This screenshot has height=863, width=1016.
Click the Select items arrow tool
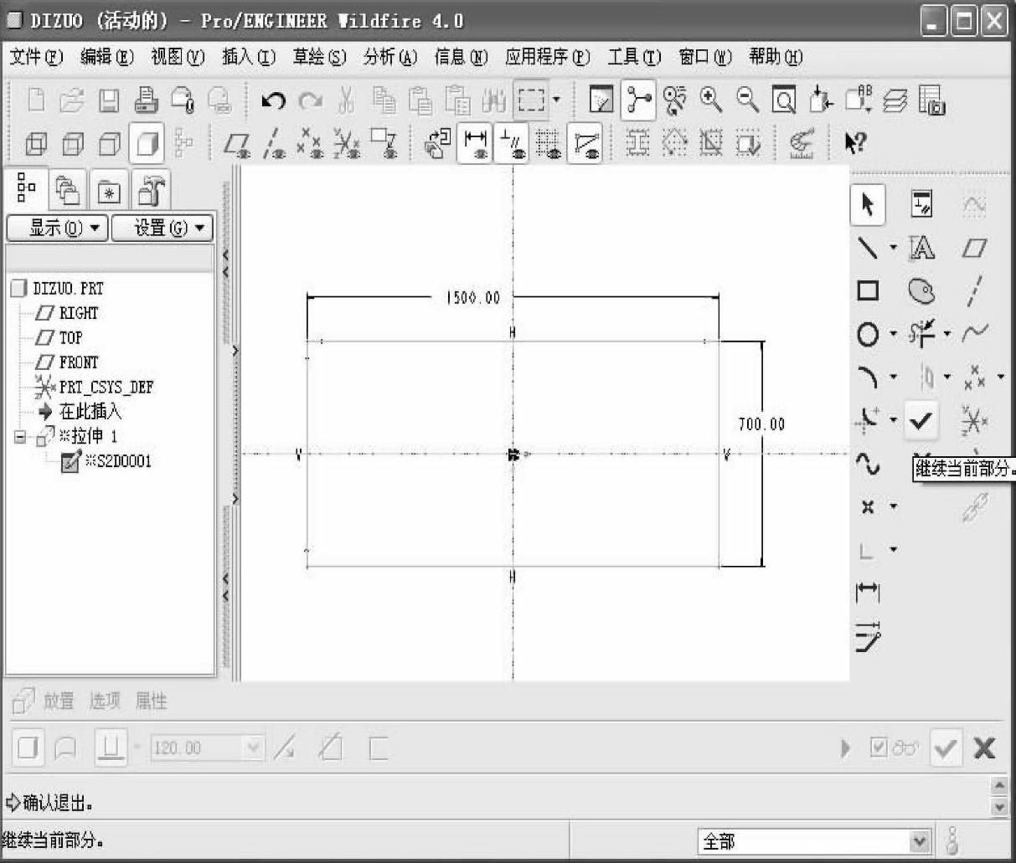pyautogui.click(x=868, y=204)
